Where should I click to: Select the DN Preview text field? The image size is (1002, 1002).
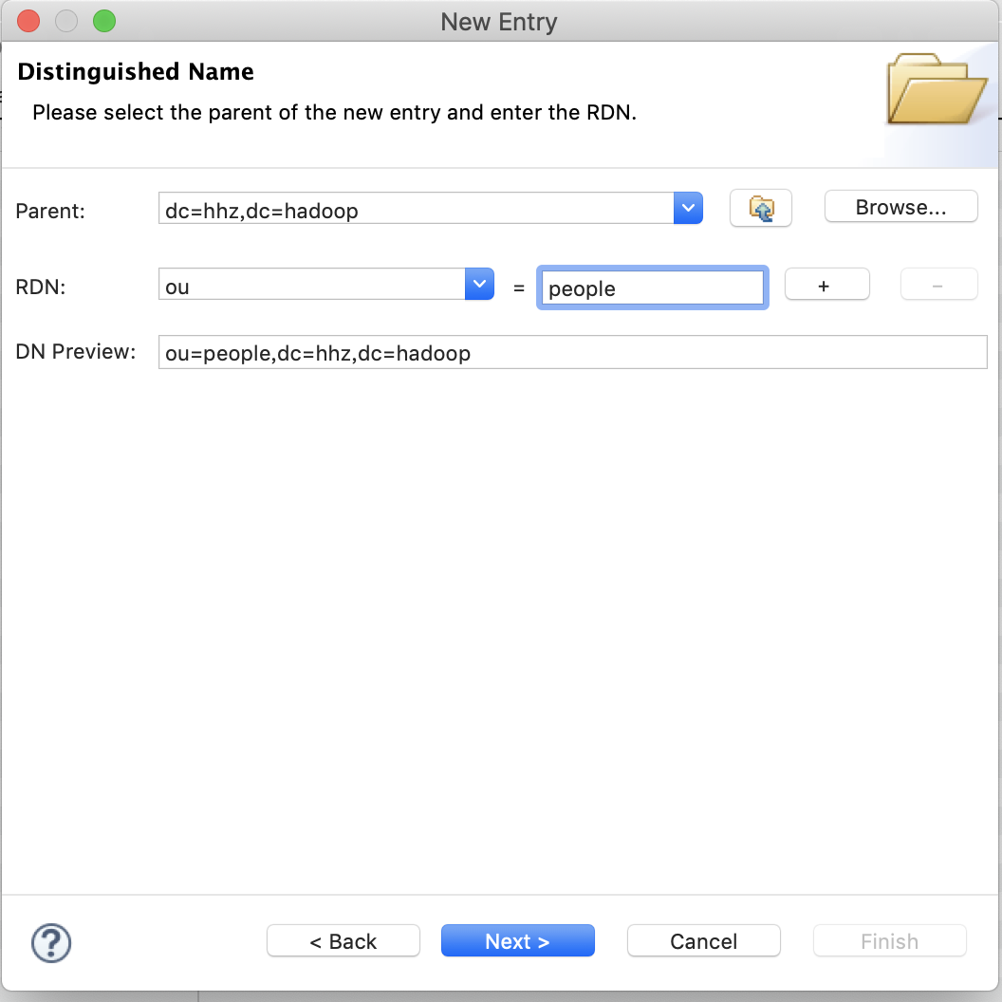573,352
